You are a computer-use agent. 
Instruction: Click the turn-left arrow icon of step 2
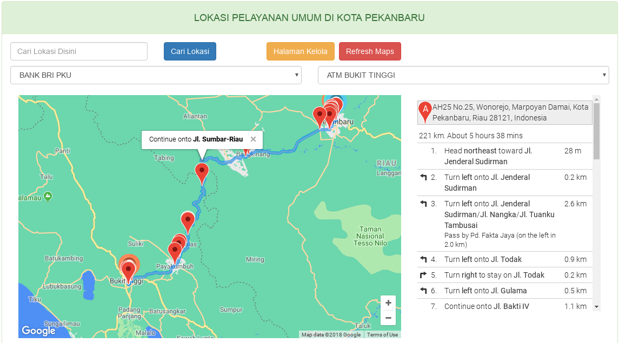click(x=424, y=177)
